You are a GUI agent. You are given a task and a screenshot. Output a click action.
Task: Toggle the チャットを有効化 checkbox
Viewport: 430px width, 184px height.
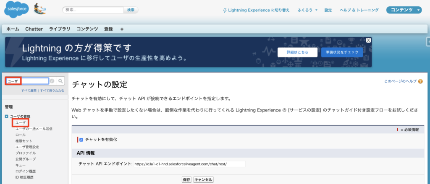81,140
